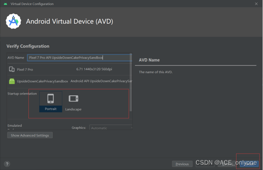Click the Graphics label
Screen dimensions: 263x170
pos(79,128)
